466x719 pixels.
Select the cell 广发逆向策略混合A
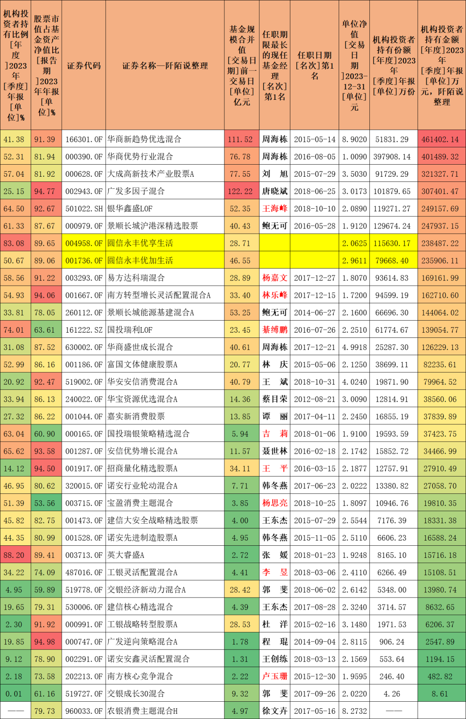(165, 642)
